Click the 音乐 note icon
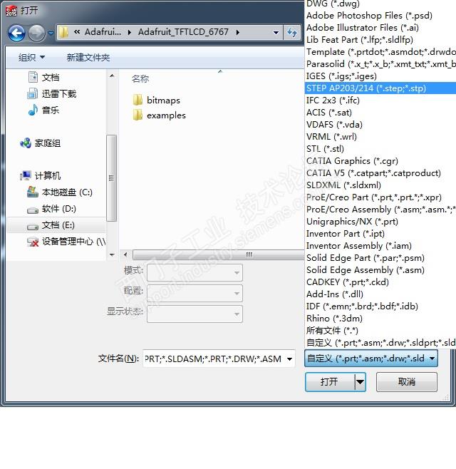 point(33,110)
